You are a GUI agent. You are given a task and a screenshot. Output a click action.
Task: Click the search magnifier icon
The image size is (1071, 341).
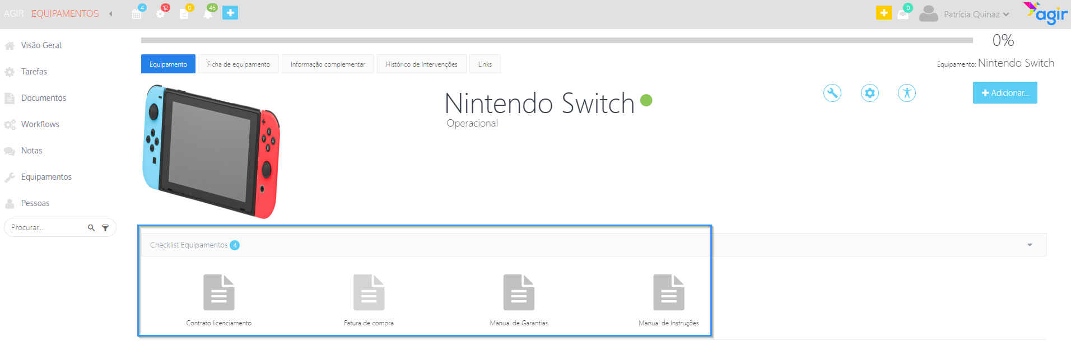[x=91, y=228]
